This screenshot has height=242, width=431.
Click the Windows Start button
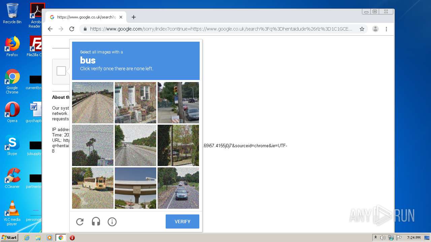click(9, 238)
